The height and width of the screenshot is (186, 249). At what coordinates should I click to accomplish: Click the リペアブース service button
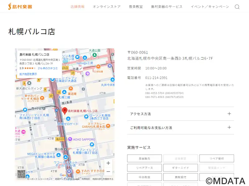coord(144,168)
